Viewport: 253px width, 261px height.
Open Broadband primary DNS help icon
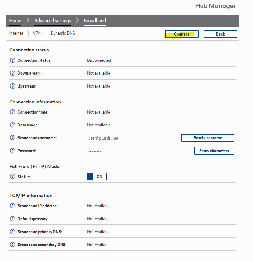[x=13, y=232]
